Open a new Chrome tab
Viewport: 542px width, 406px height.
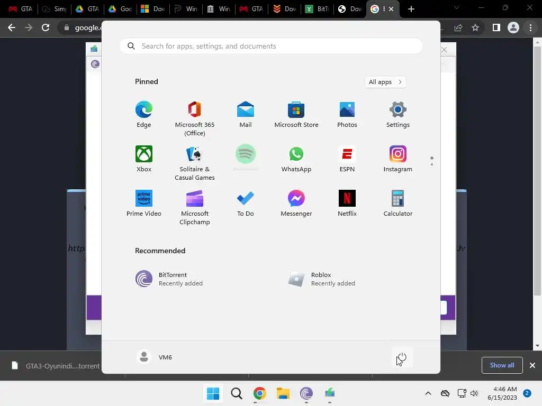tap(411, 9)
